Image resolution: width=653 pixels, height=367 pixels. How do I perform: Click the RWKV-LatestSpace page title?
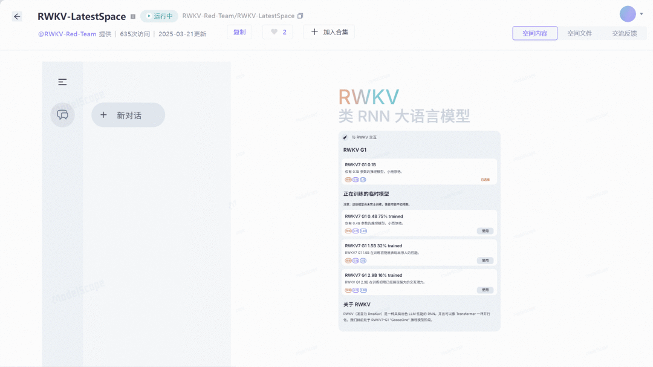pyautogui.click(x=82, y=17)
